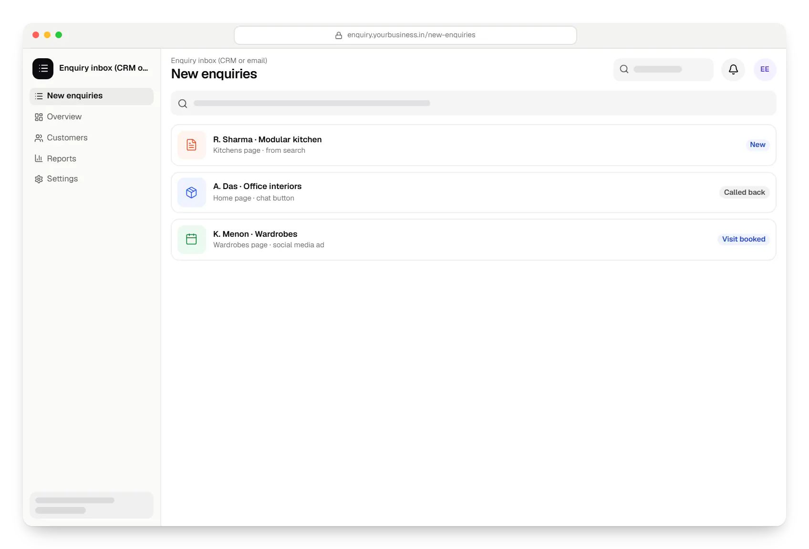Screen dimensions: 809x549
Task: Click the box icon for A. Das enquiry
Action: pos(192,192)
